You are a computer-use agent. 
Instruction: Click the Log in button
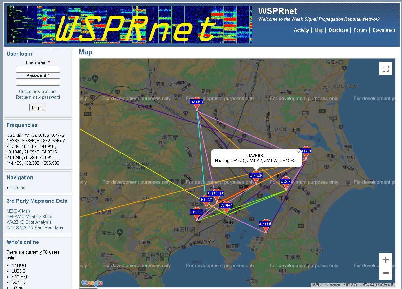point(38,108)
